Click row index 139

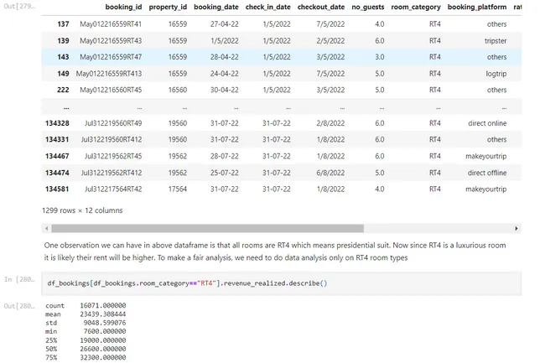point(63,40)
